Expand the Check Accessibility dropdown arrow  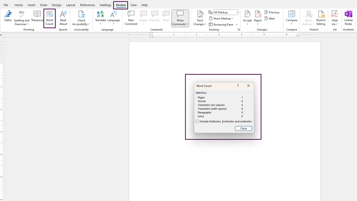point(89,24)
